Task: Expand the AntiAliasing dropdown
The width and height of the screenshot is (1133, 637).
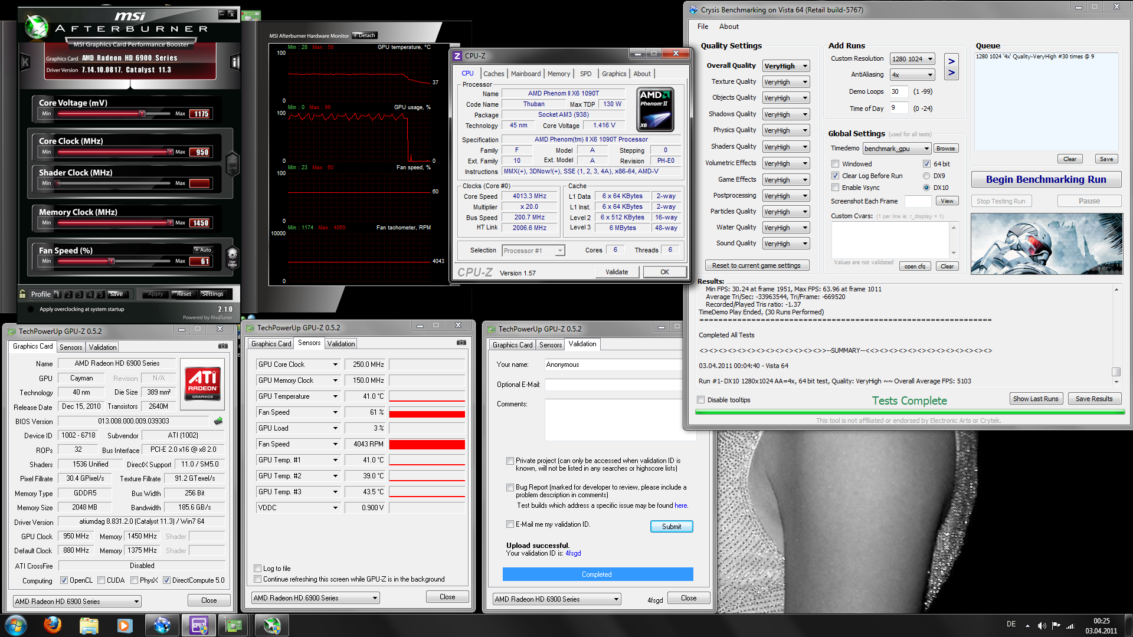Action: pyautogui.click(x=912, y=75)
